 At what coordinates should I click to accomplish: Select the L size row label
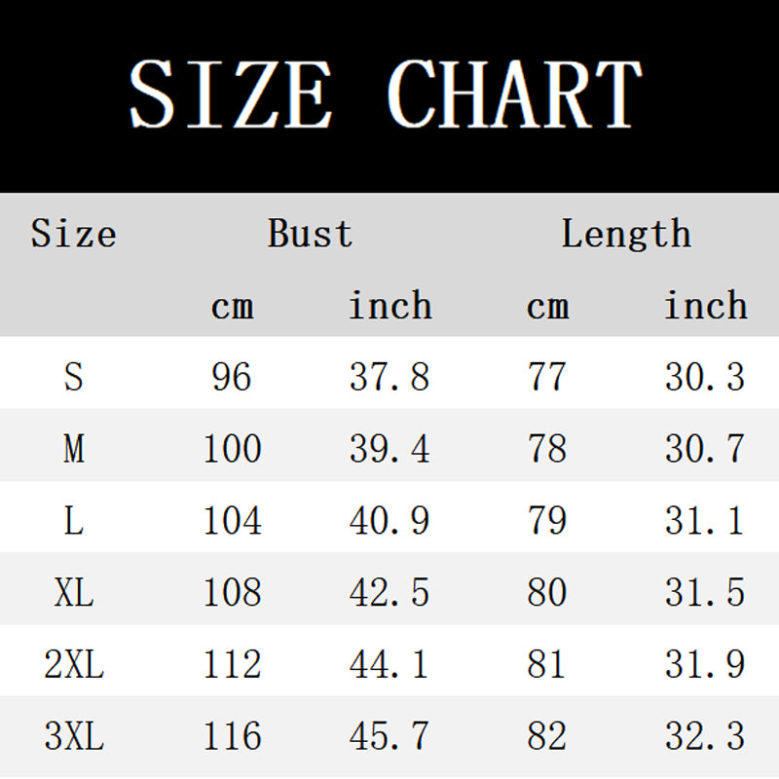[x=73, y=521]
